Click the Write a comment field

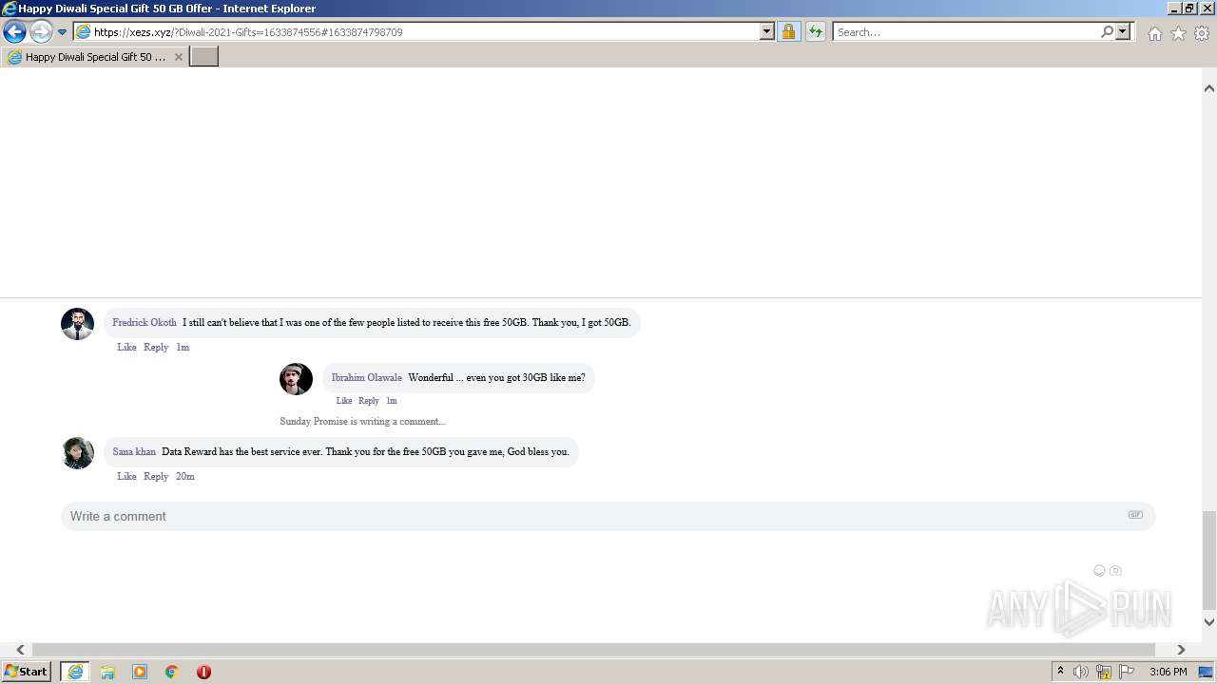tap(608, 516)
